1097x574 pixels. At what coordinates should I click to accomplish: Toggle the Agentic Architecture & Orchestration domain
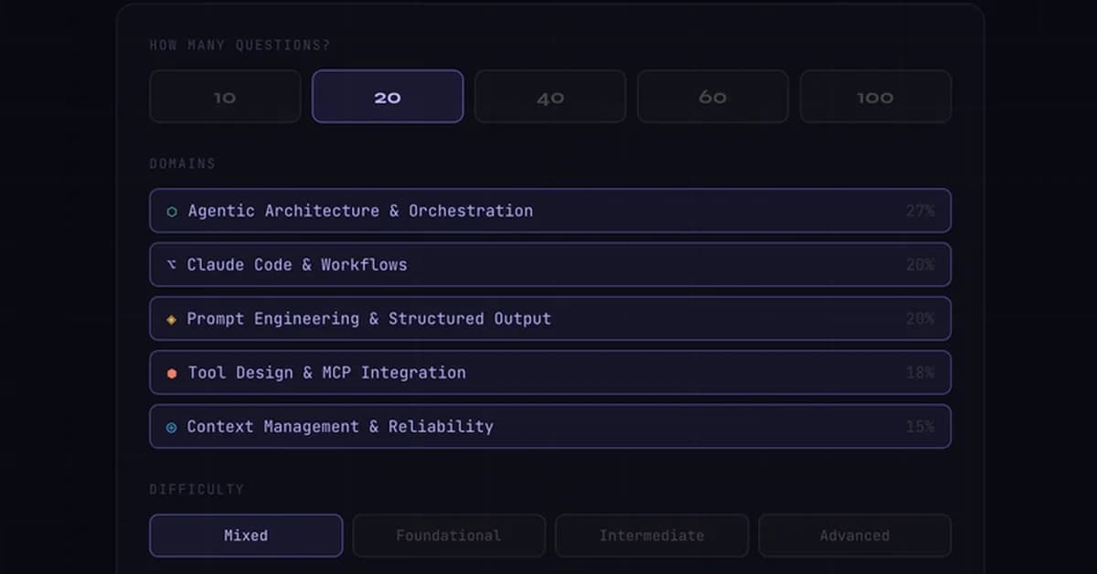tap(548, 210)
